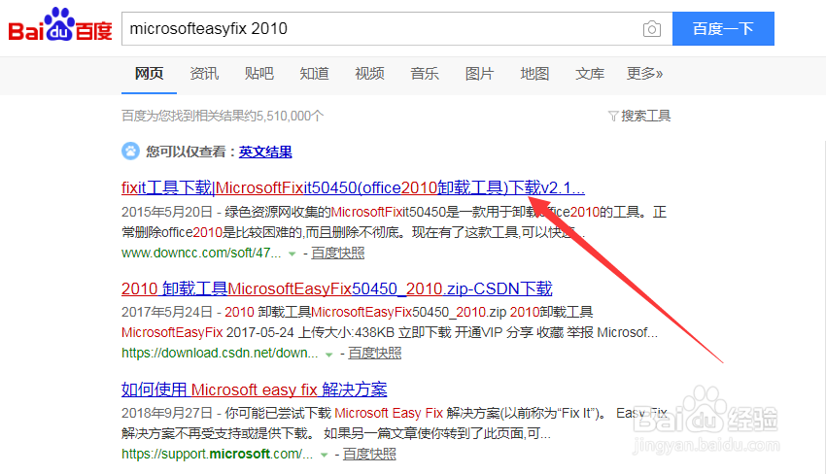Go to the 音乐 tab
This screenshot has height=474, width=826.
click(425, 74)
